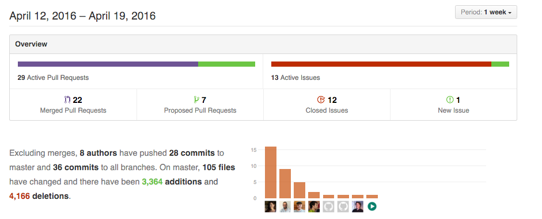Open 7 Proposed Pull Requests
This screenshot has width=542, height=219.
[x=200, y=105]
